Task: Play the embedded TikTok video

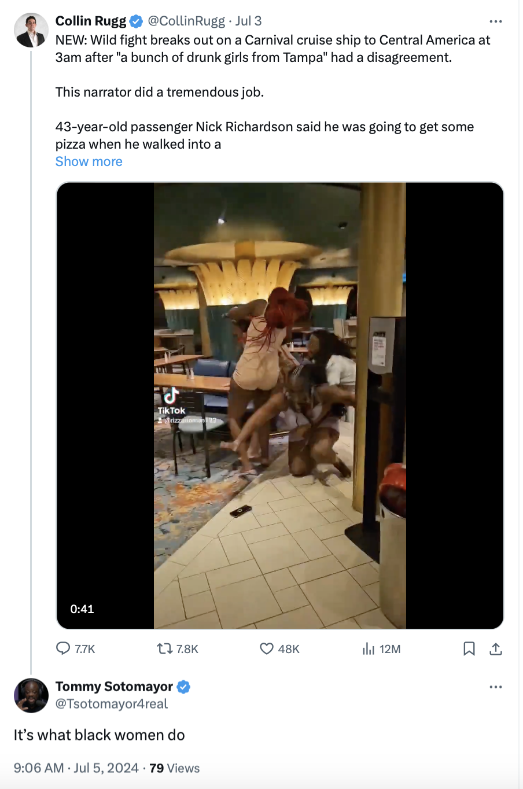Action: 280,405
